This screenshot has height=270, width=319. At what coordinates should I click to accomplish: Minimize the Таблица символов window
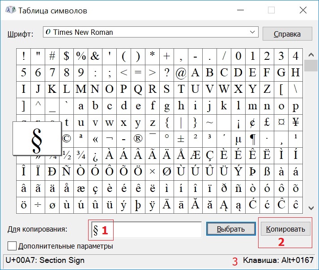click(x=240, y=10)
